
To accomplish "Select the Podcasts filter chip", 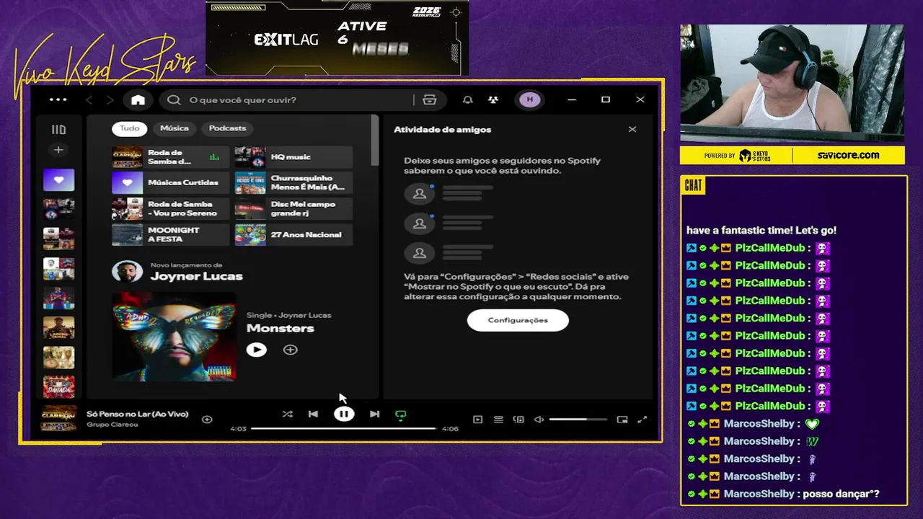I will (227, 128).
